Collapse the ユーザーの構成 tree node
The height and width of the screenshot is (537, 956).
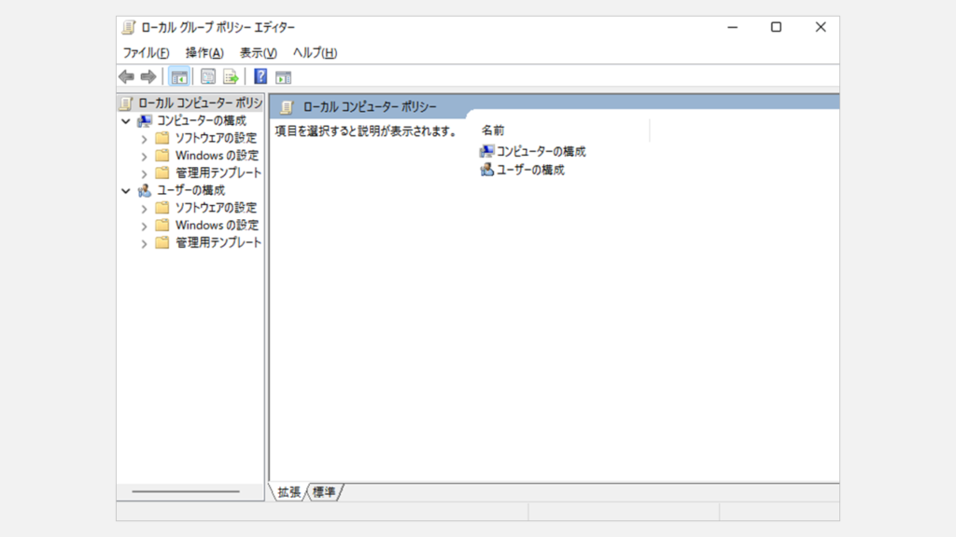[x=126, y=190]
